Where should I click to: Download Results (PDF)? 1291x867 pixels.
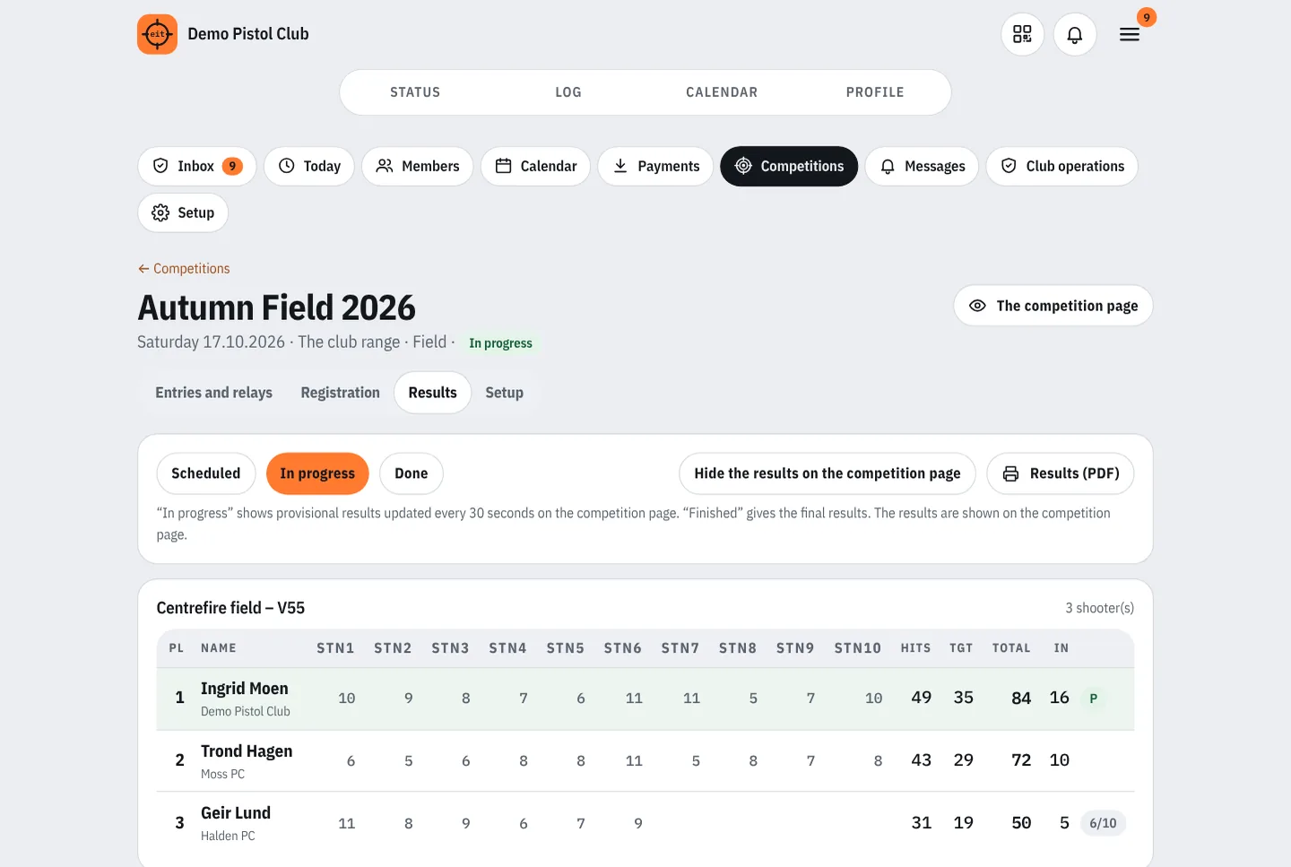pyautogui.click(x=1061, y=473)
